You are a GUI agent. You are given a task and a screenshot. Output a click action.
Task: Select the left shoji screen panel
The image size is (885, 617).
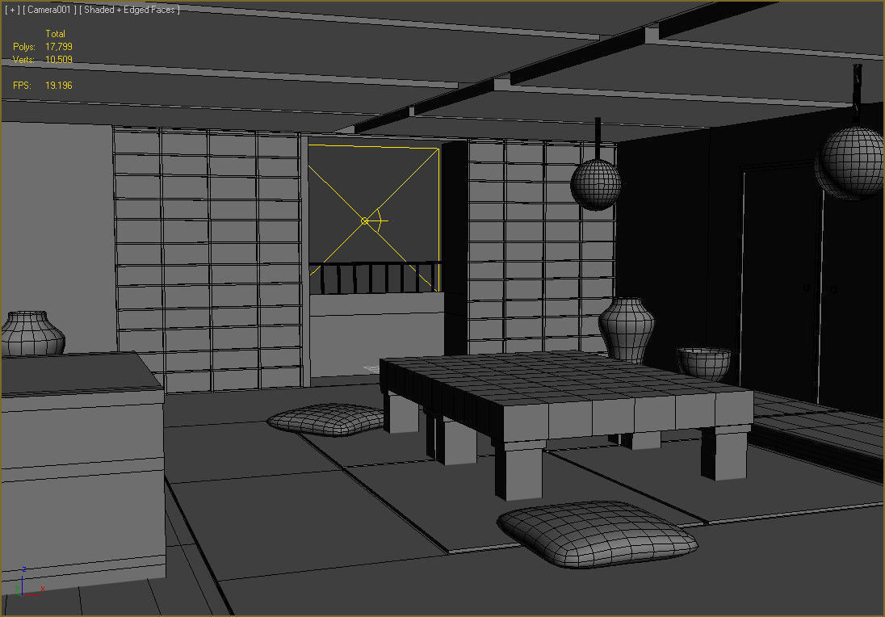pyautogui.click(x=208, y=258)
